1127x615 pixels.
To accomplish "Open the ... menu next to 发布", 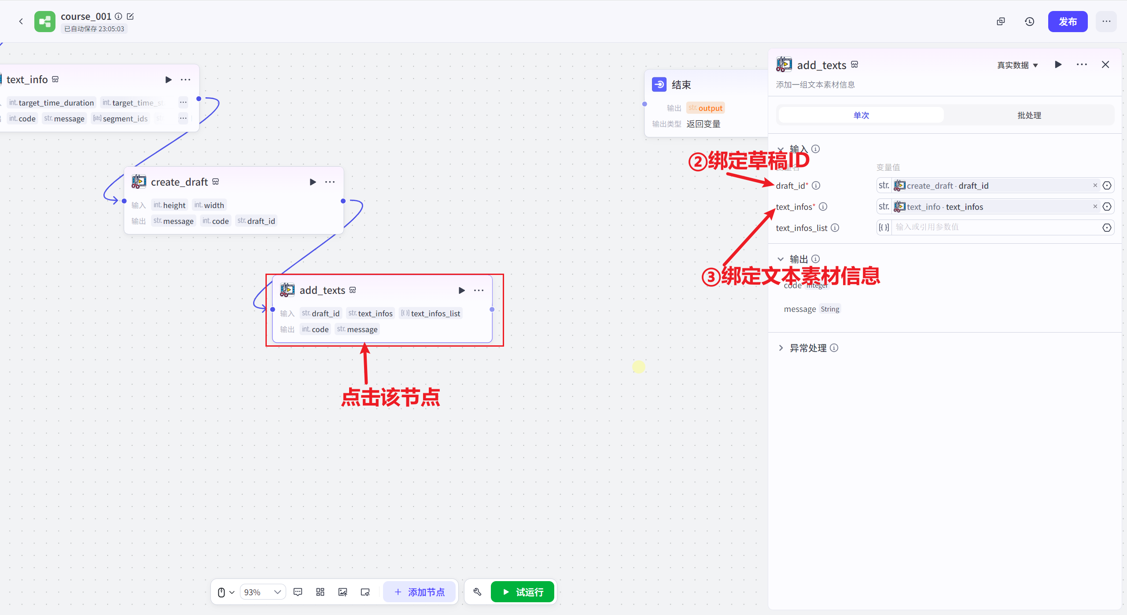I will click(x=1106, y=21).
